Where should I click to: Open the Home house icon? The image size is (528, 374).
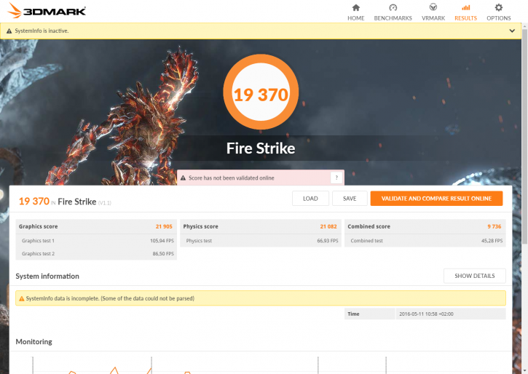point(356,7)
